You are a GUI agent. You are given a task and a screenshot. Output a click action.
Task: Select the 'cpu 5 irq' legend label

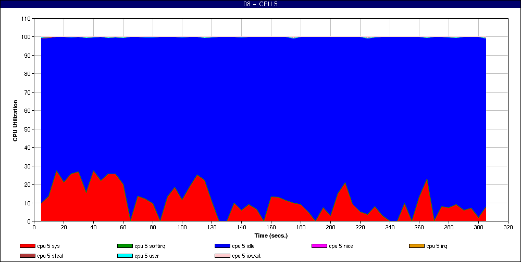pyautogui.click(x=437, y=246)
